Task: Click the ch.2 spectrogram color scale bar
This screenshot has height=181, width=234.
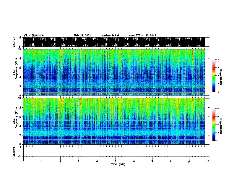Action: (214, 125)
